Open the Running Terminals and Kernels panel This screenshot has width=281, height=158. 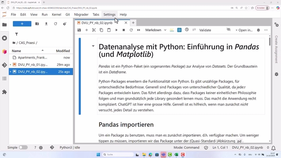tap(4, 38)
